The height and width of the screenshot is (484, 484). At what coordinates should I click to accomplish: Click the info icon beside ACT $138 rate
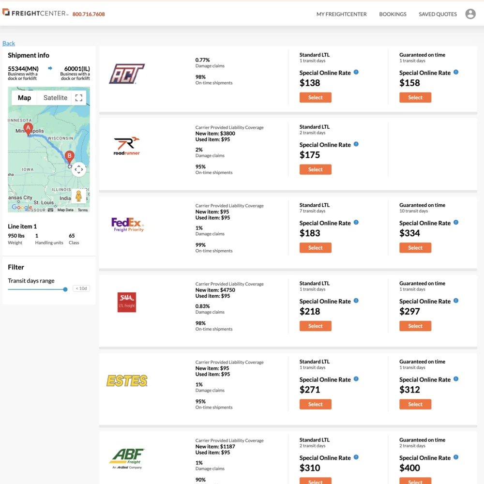coord(356,72)
